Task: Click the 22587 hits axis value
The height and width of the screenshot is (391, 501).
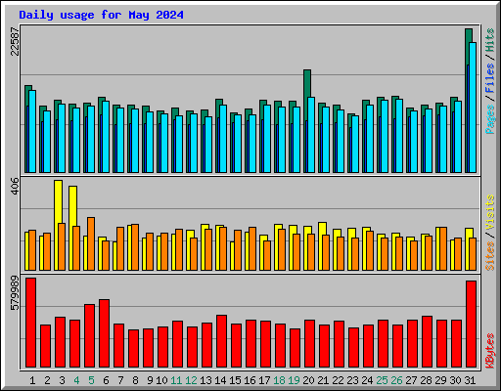Action: pyautogui.click(x=15, y=41)
